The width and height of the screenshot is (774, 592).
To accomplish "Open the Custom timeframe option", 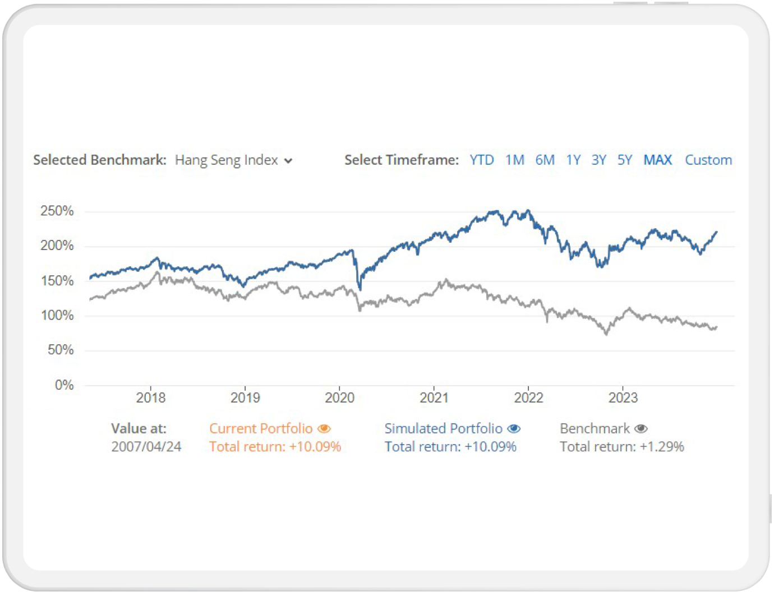I will click(x=708, y=160).
